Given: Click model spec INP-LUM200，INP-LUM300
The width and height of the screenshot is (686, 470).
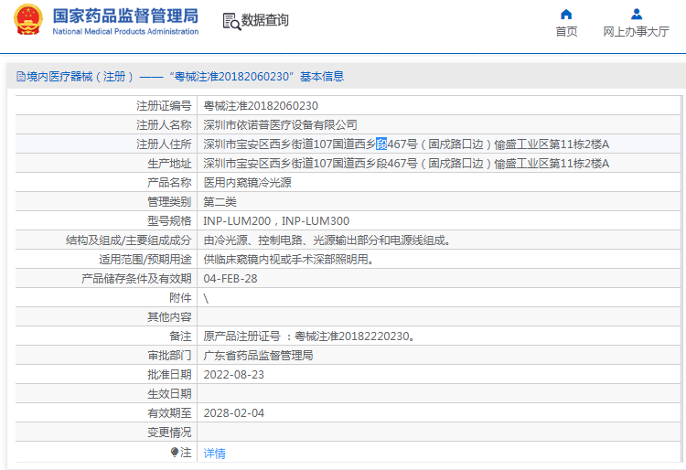Looking at the screenshot, I should 275,220.
